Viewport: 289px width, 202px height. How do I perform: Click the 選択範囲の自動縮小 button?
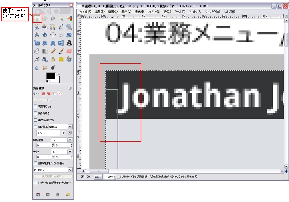pyautogui.click(x=53, y=177)
